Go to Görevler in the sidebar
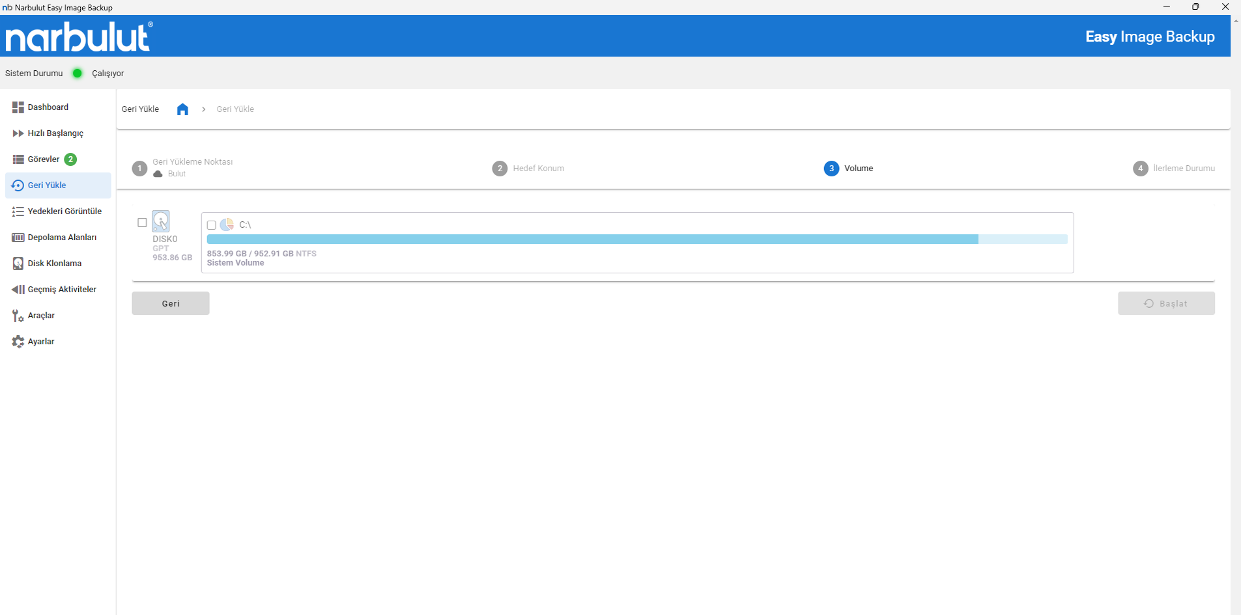 (x=44, y=159)
